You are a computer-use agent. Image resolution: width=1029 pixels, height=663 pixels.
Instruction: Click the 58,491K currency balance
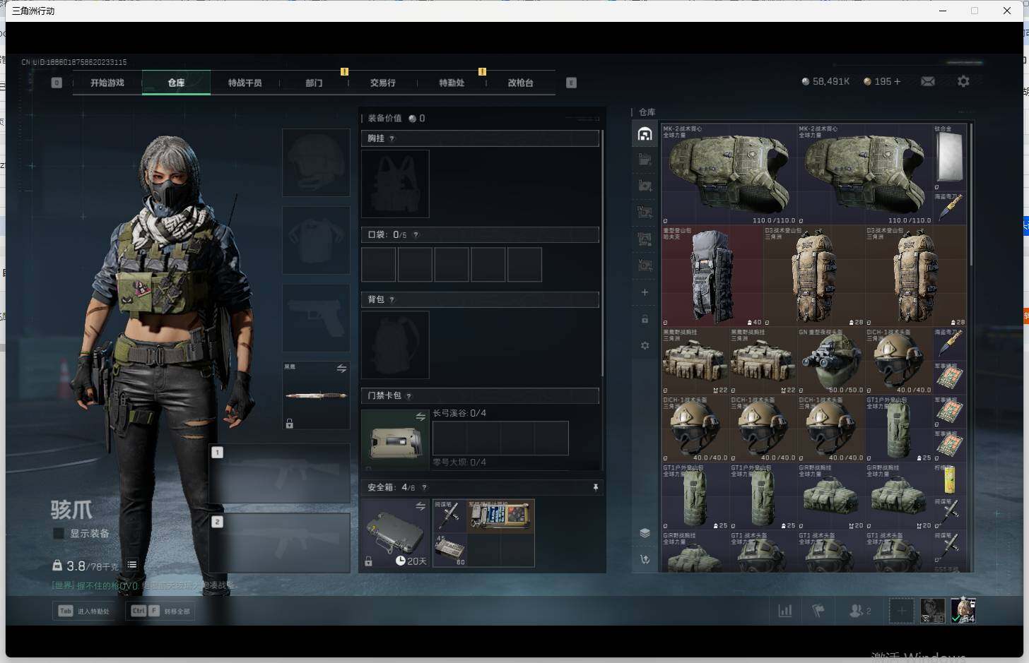825,82
